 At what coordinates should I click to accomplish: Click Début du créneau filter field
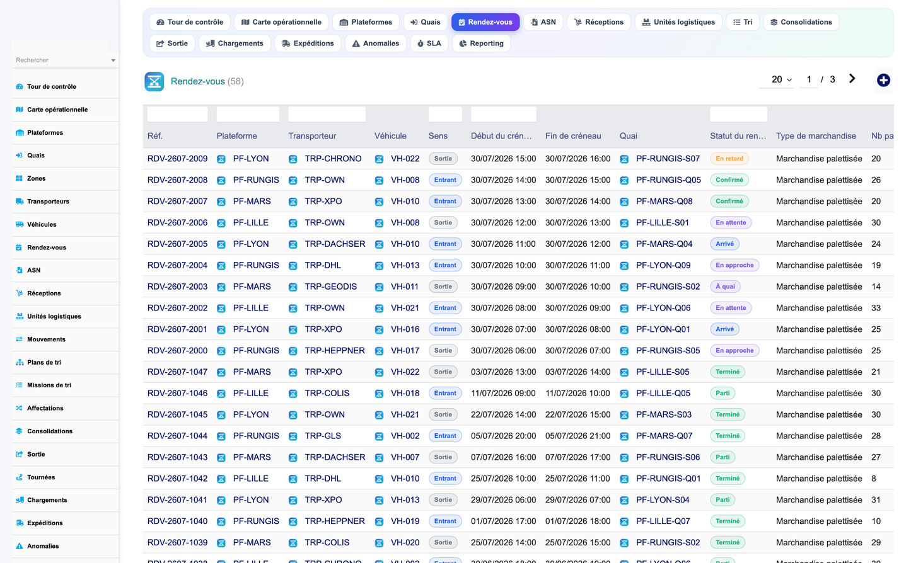coord(503,114)
